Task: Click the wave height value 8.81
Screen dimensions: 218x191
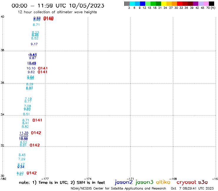Action: click(x=23, y=145)
